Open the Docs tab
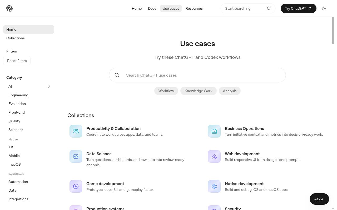This screenshot has width=337, height=210. 152,8
